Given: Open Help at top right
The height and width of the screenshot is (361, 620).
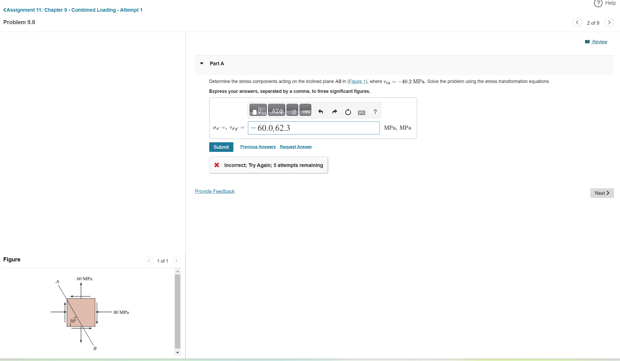Looking at the screenshot, I should coord(605,3).
